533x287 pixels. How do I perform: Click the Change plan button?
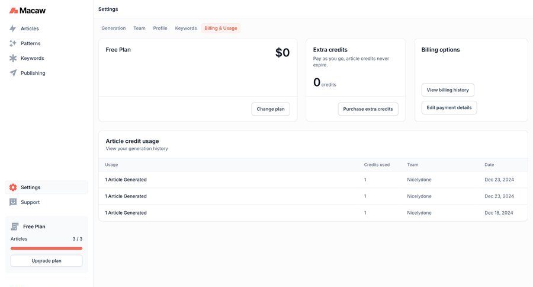(x=271, y=109)
